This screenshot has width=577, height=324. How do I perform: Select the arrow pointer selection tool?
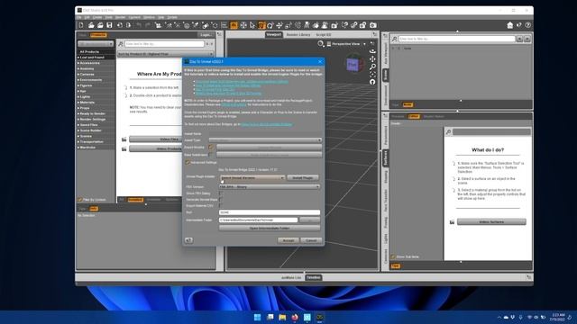(252, 25)
